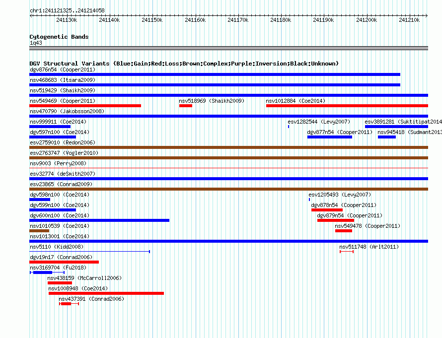Click the 241150k ruler label
Viewport: 442px width, 338px height.
(152, 20)
